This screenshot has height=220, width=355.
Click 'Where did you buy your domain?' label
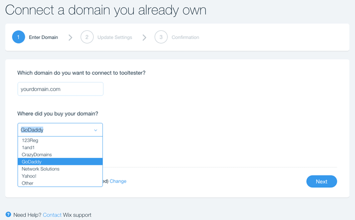tap(58, 114)
